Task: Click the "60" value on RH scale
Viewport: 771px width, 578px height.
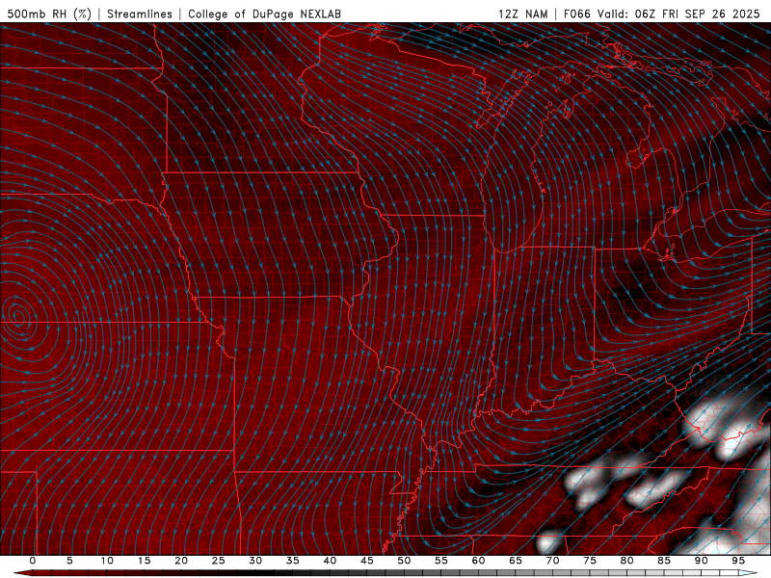Action: pyautogui.click(x=478, y=561)
